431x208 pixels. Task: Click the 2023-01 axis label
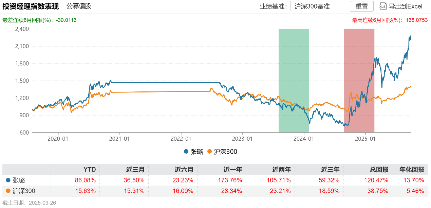[243, 139]
